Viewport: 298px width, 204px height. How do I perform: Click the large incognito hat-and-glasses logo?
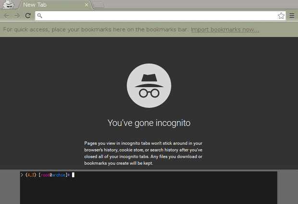[149, 86]
